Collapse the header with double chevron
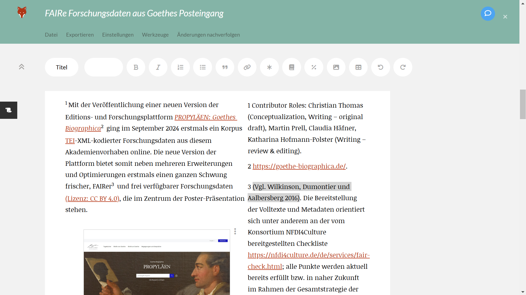Image resolution: width=526 pixels, height=295 pixels. pos(22,67)
